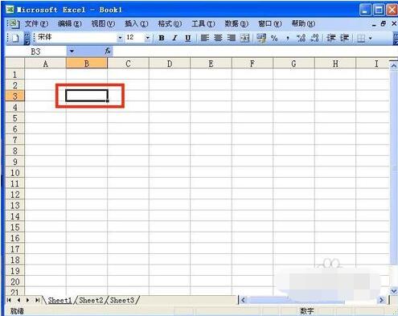
Task: Align cell text left
Action: [x=205, y=38]
